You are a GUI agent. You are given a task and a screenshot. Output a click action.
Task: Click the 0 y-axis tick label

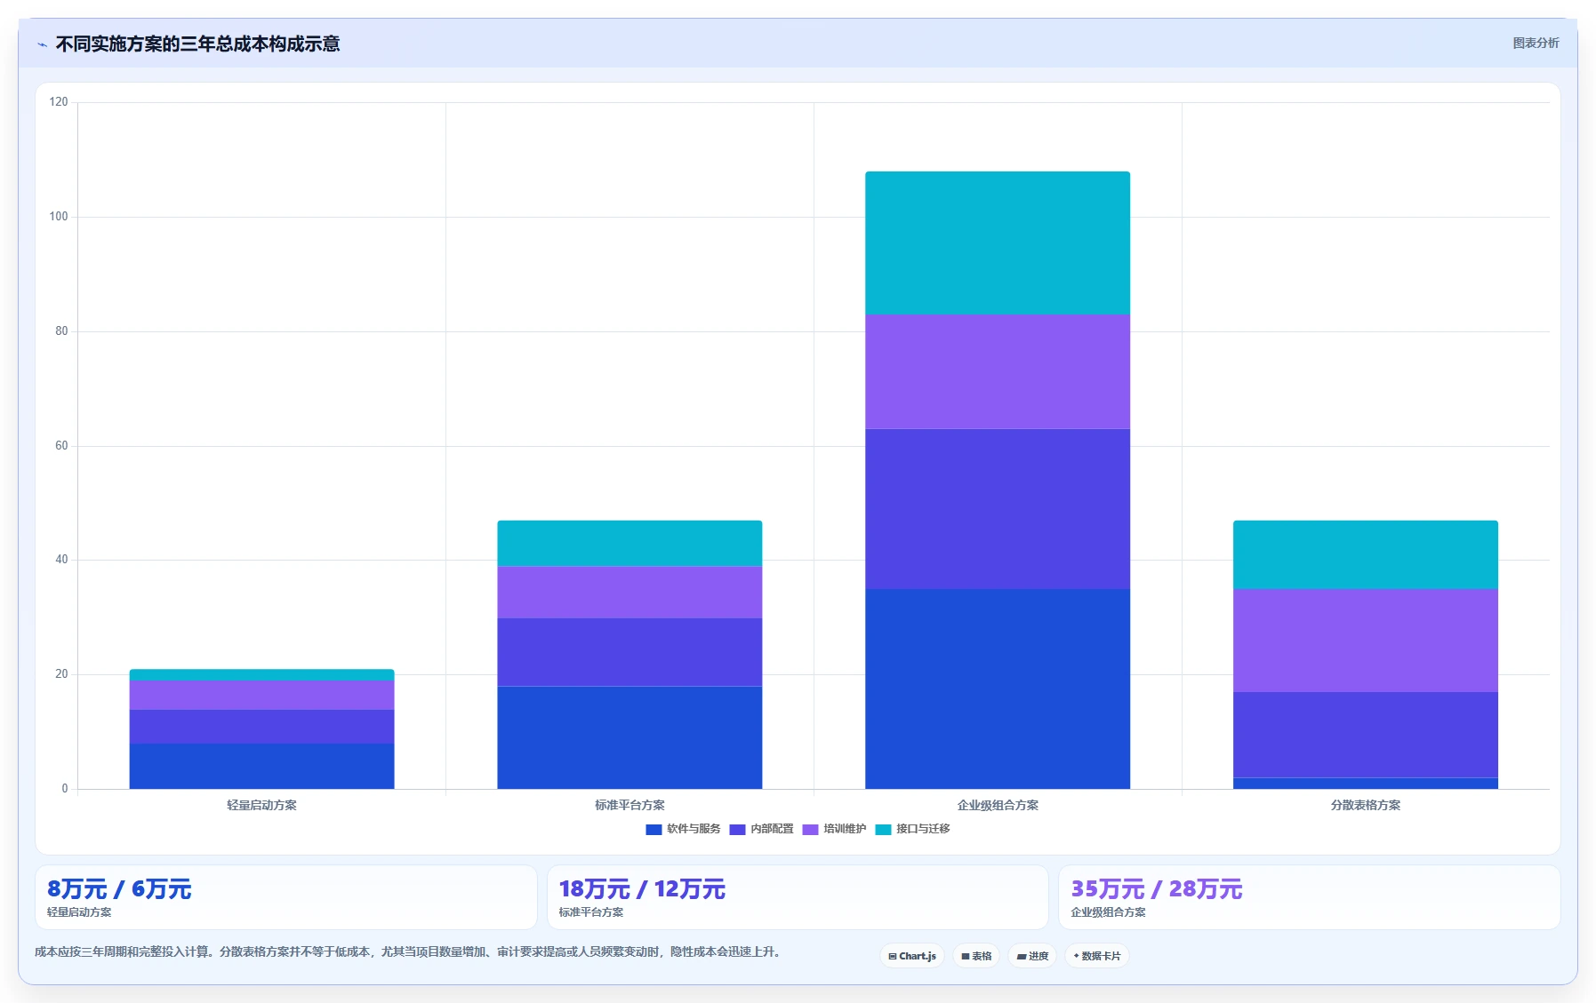pyautogui.click(x=65, y=789)
